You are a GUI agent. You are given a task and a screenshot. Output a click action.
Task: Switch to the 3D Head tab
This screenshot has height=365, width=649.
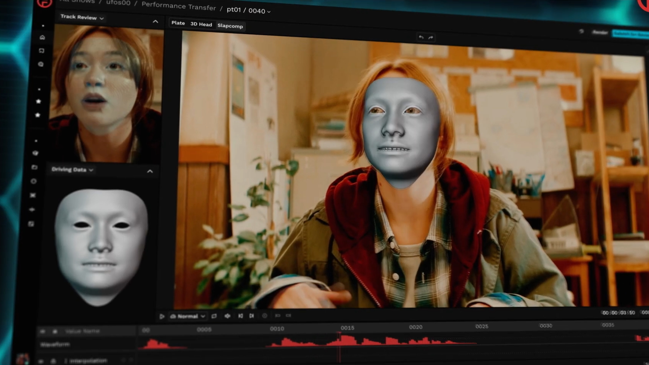[x=202, y=24]
